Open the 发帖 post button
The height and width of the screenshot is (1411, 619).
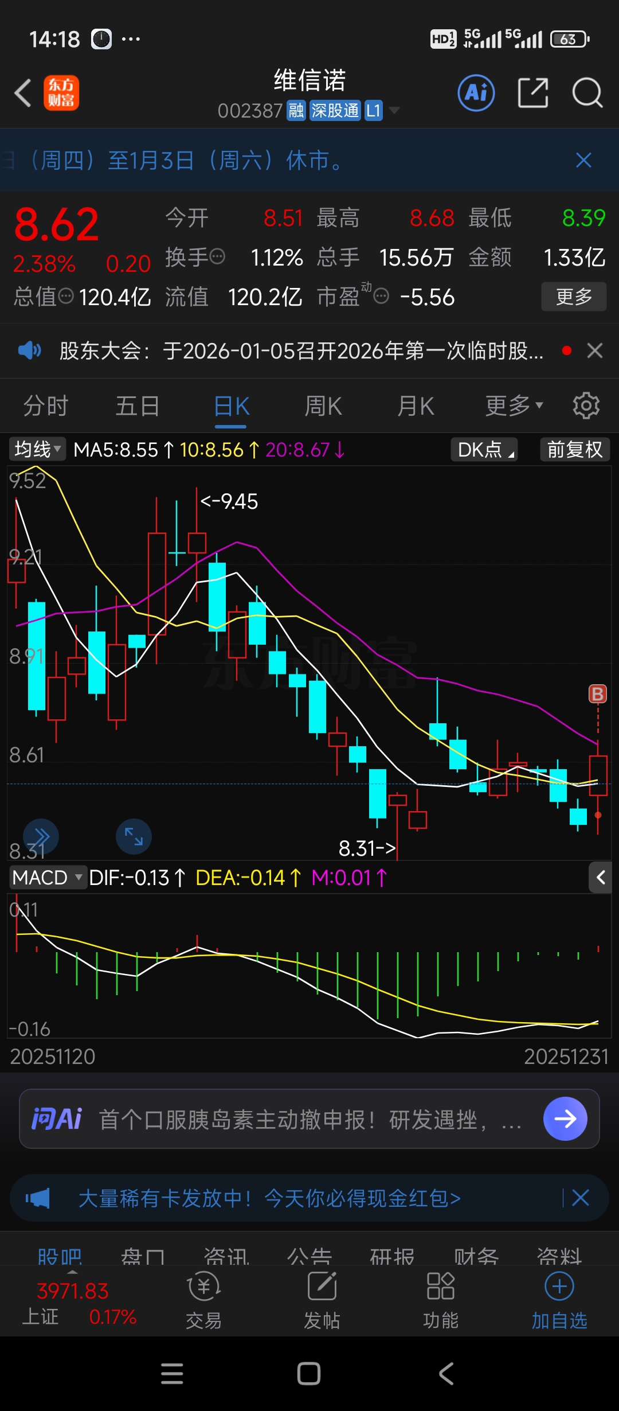coord(322,1301)
